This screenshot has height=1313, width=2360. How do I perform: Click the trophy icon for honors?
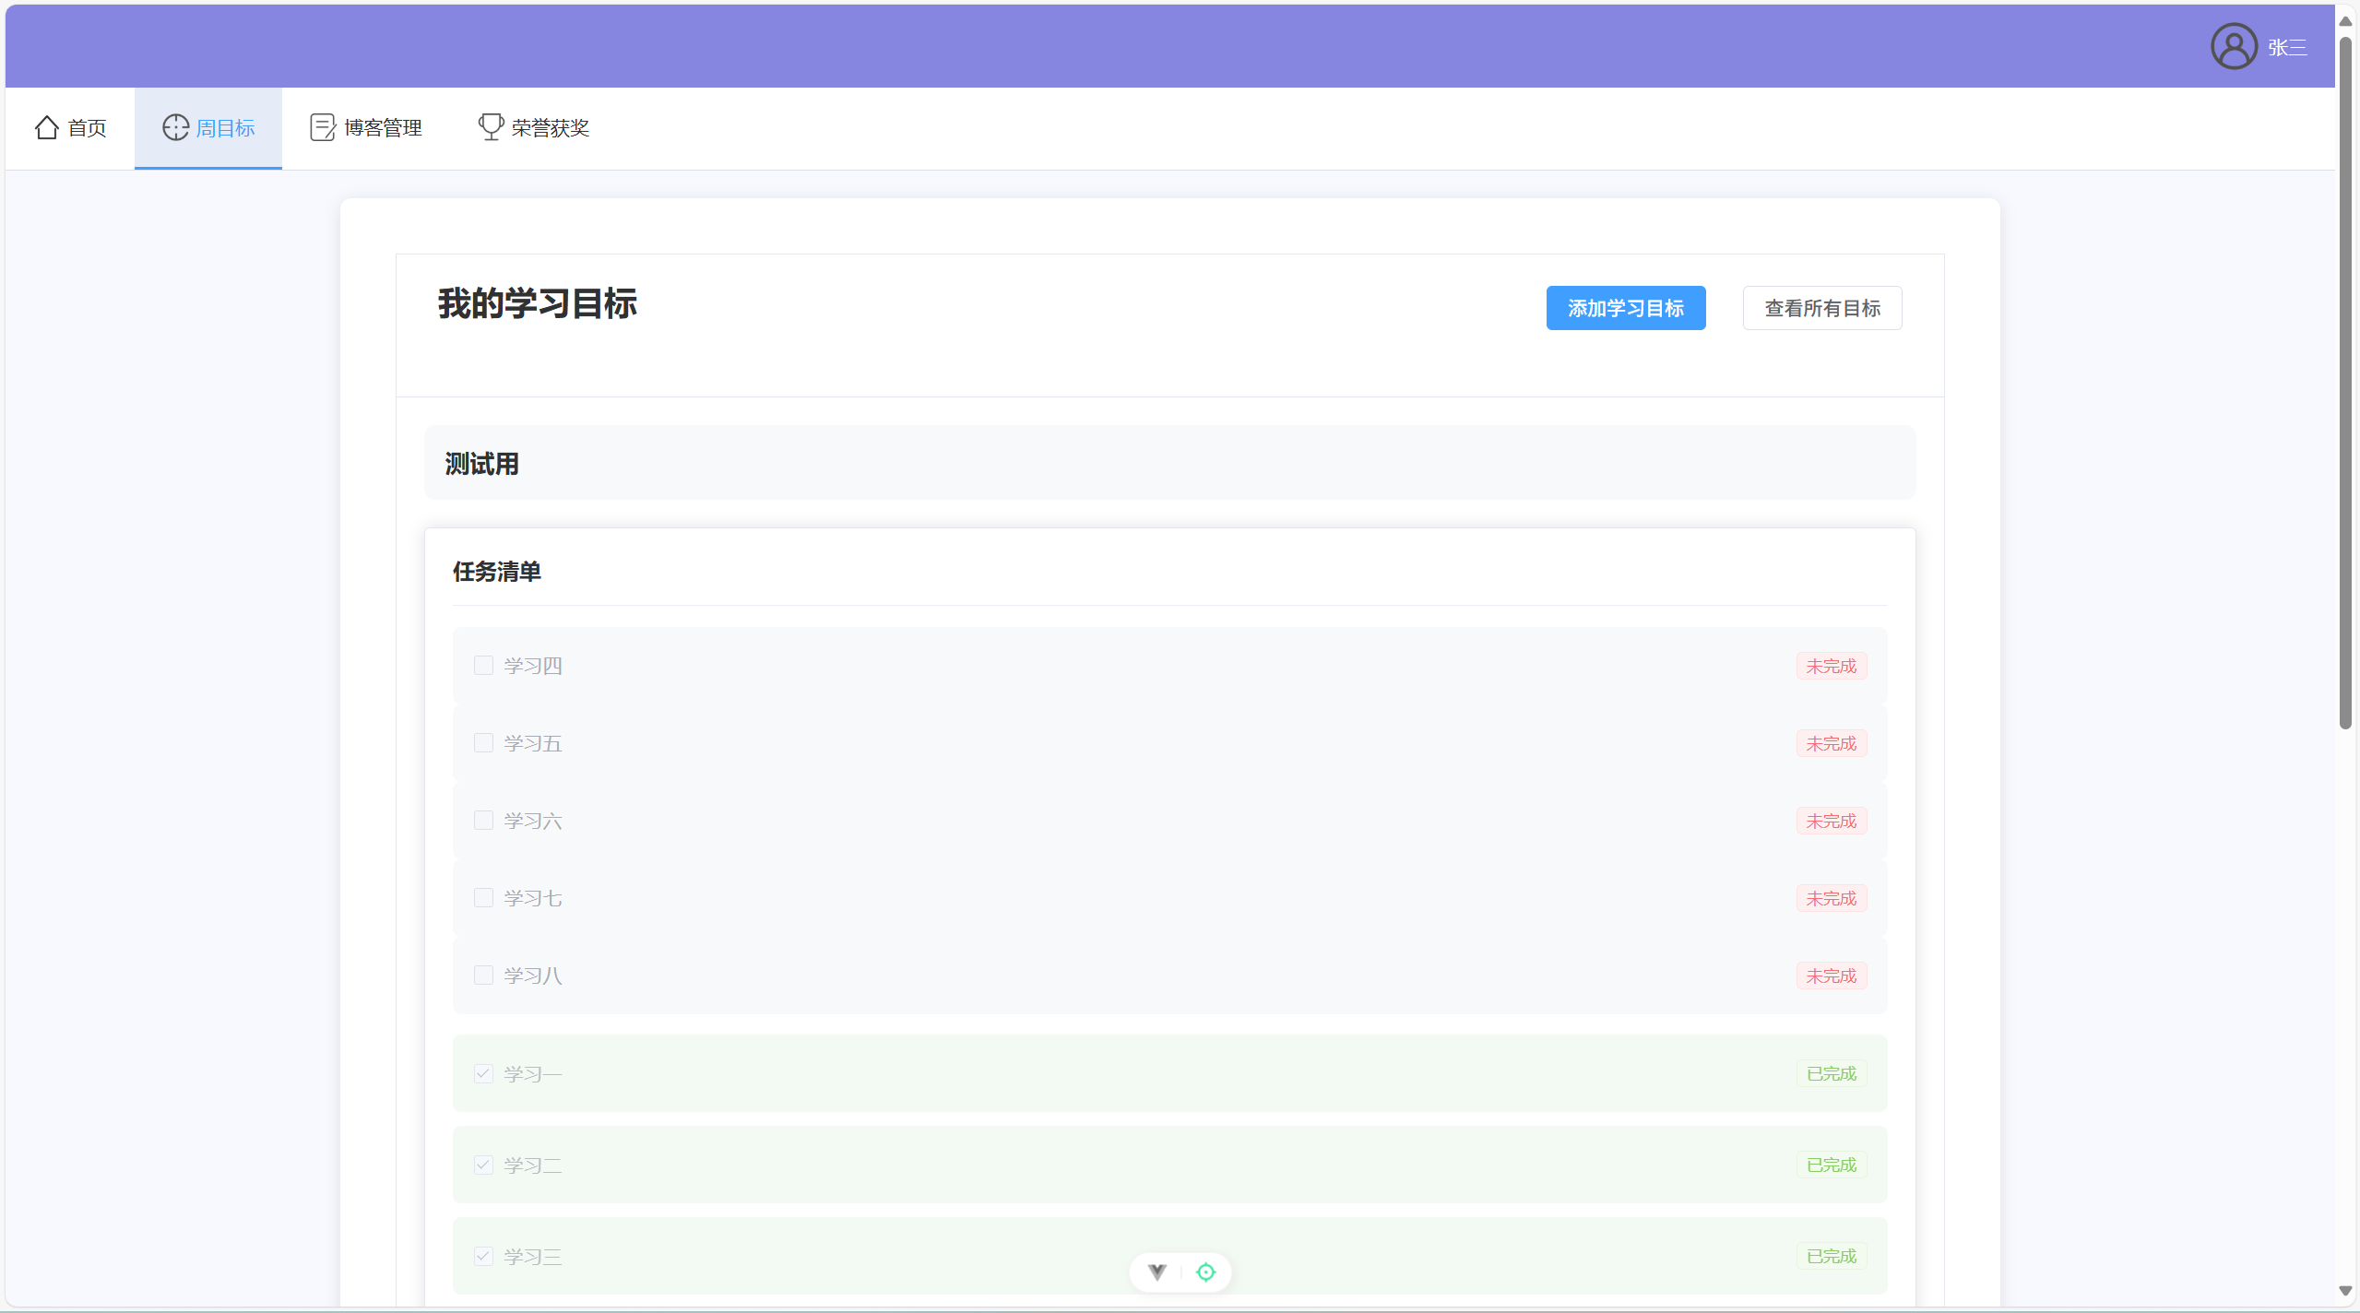point(491,127)
